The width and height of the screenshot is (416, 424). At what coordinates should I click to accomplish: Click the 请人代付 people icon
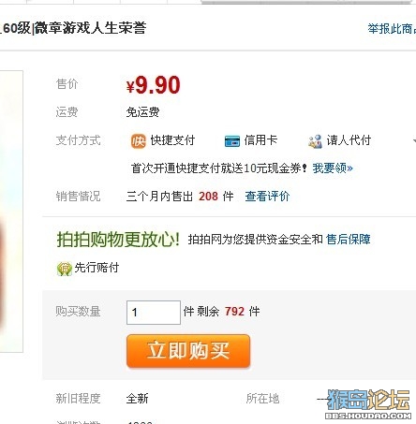pos(315,141)
